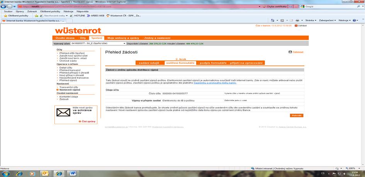Select the Internet banka Wüstenrot browser tab
This screenshot has height=177, width=365.
click(x=33, y=21)
